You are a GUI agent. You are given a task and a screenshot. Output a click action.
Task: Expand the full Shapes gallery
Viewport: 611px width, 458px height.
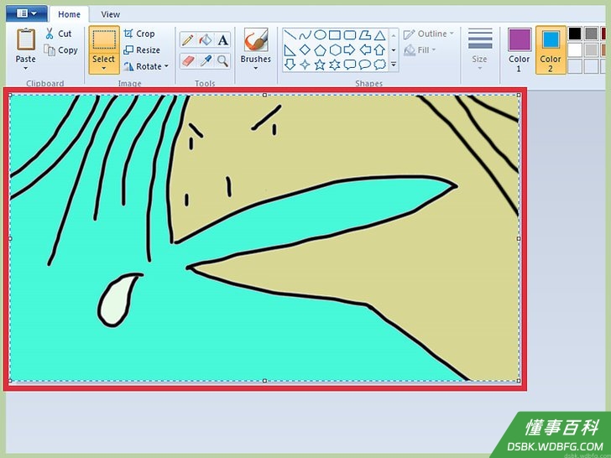click(x=394, y=65)
